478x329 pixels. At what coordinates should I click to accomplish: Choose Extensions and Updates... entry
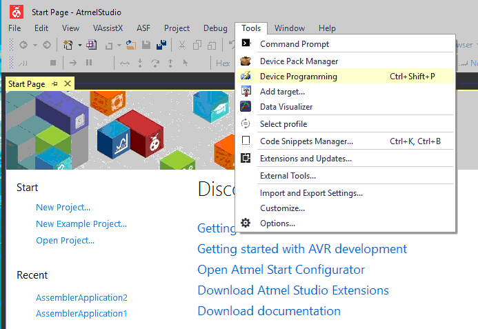click(x=345, y=158)
